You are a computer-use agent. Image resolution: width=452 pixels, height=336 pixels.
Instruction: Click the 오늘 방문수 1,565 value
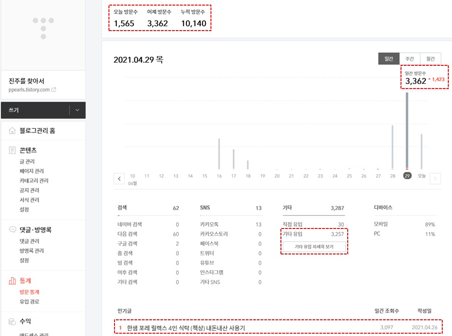(x=124, y=23)
